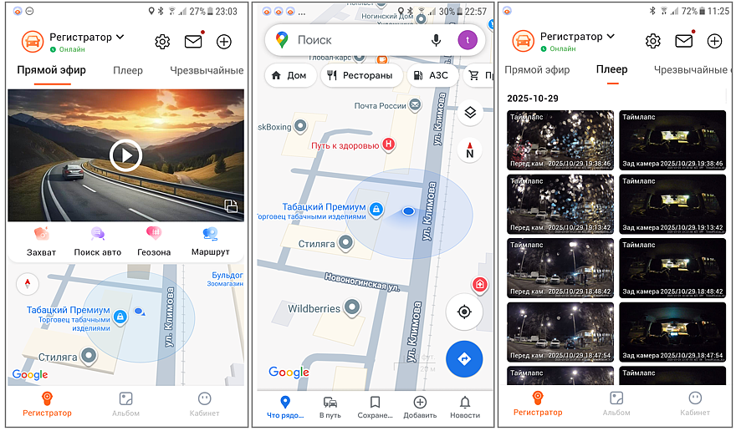Tap the blue directions button
736x431 pixels.
click(x=465, y=358)
